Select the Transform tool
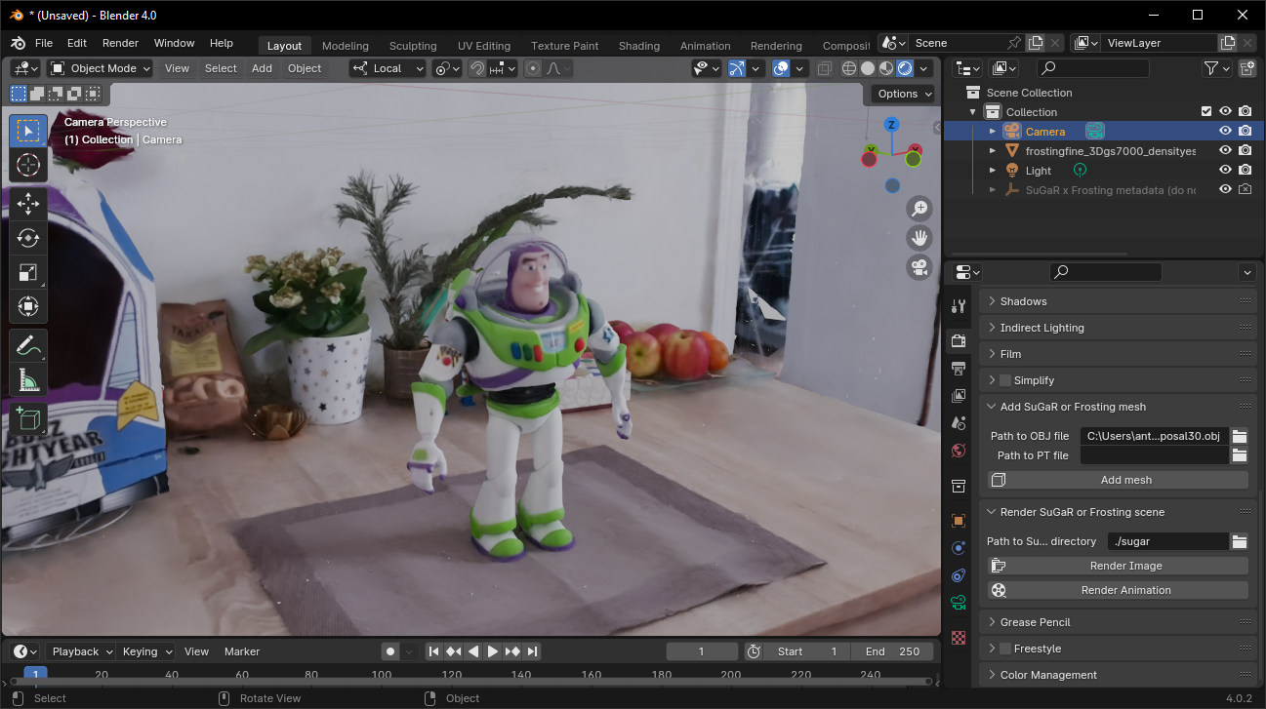This screenshot has height=709, width=1266. pos(28,306)
